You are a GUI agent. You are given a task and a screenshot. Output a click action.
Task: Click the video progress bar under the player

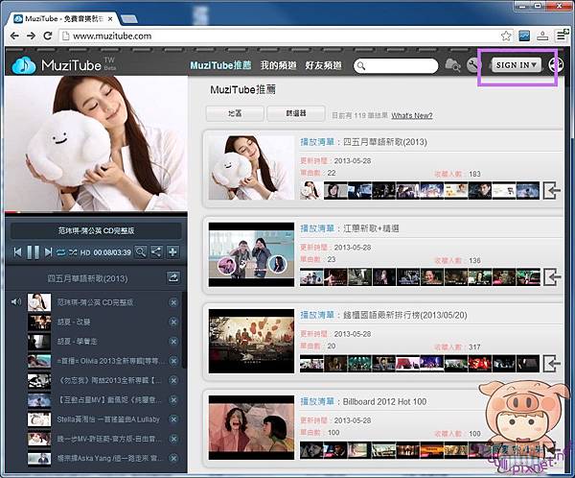click(x=96, y=212)
